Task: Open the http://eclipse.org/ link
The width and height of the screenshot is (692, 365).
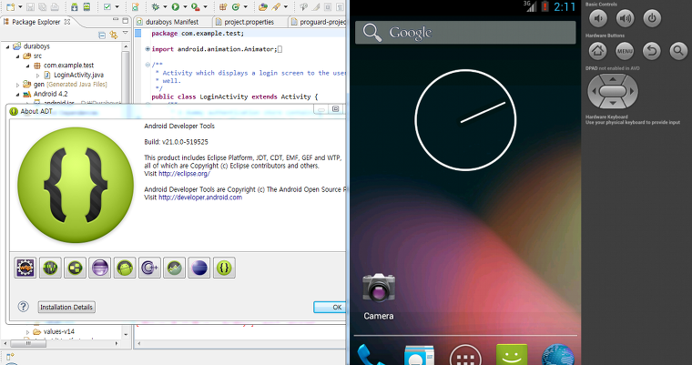Action: (184, 174)
